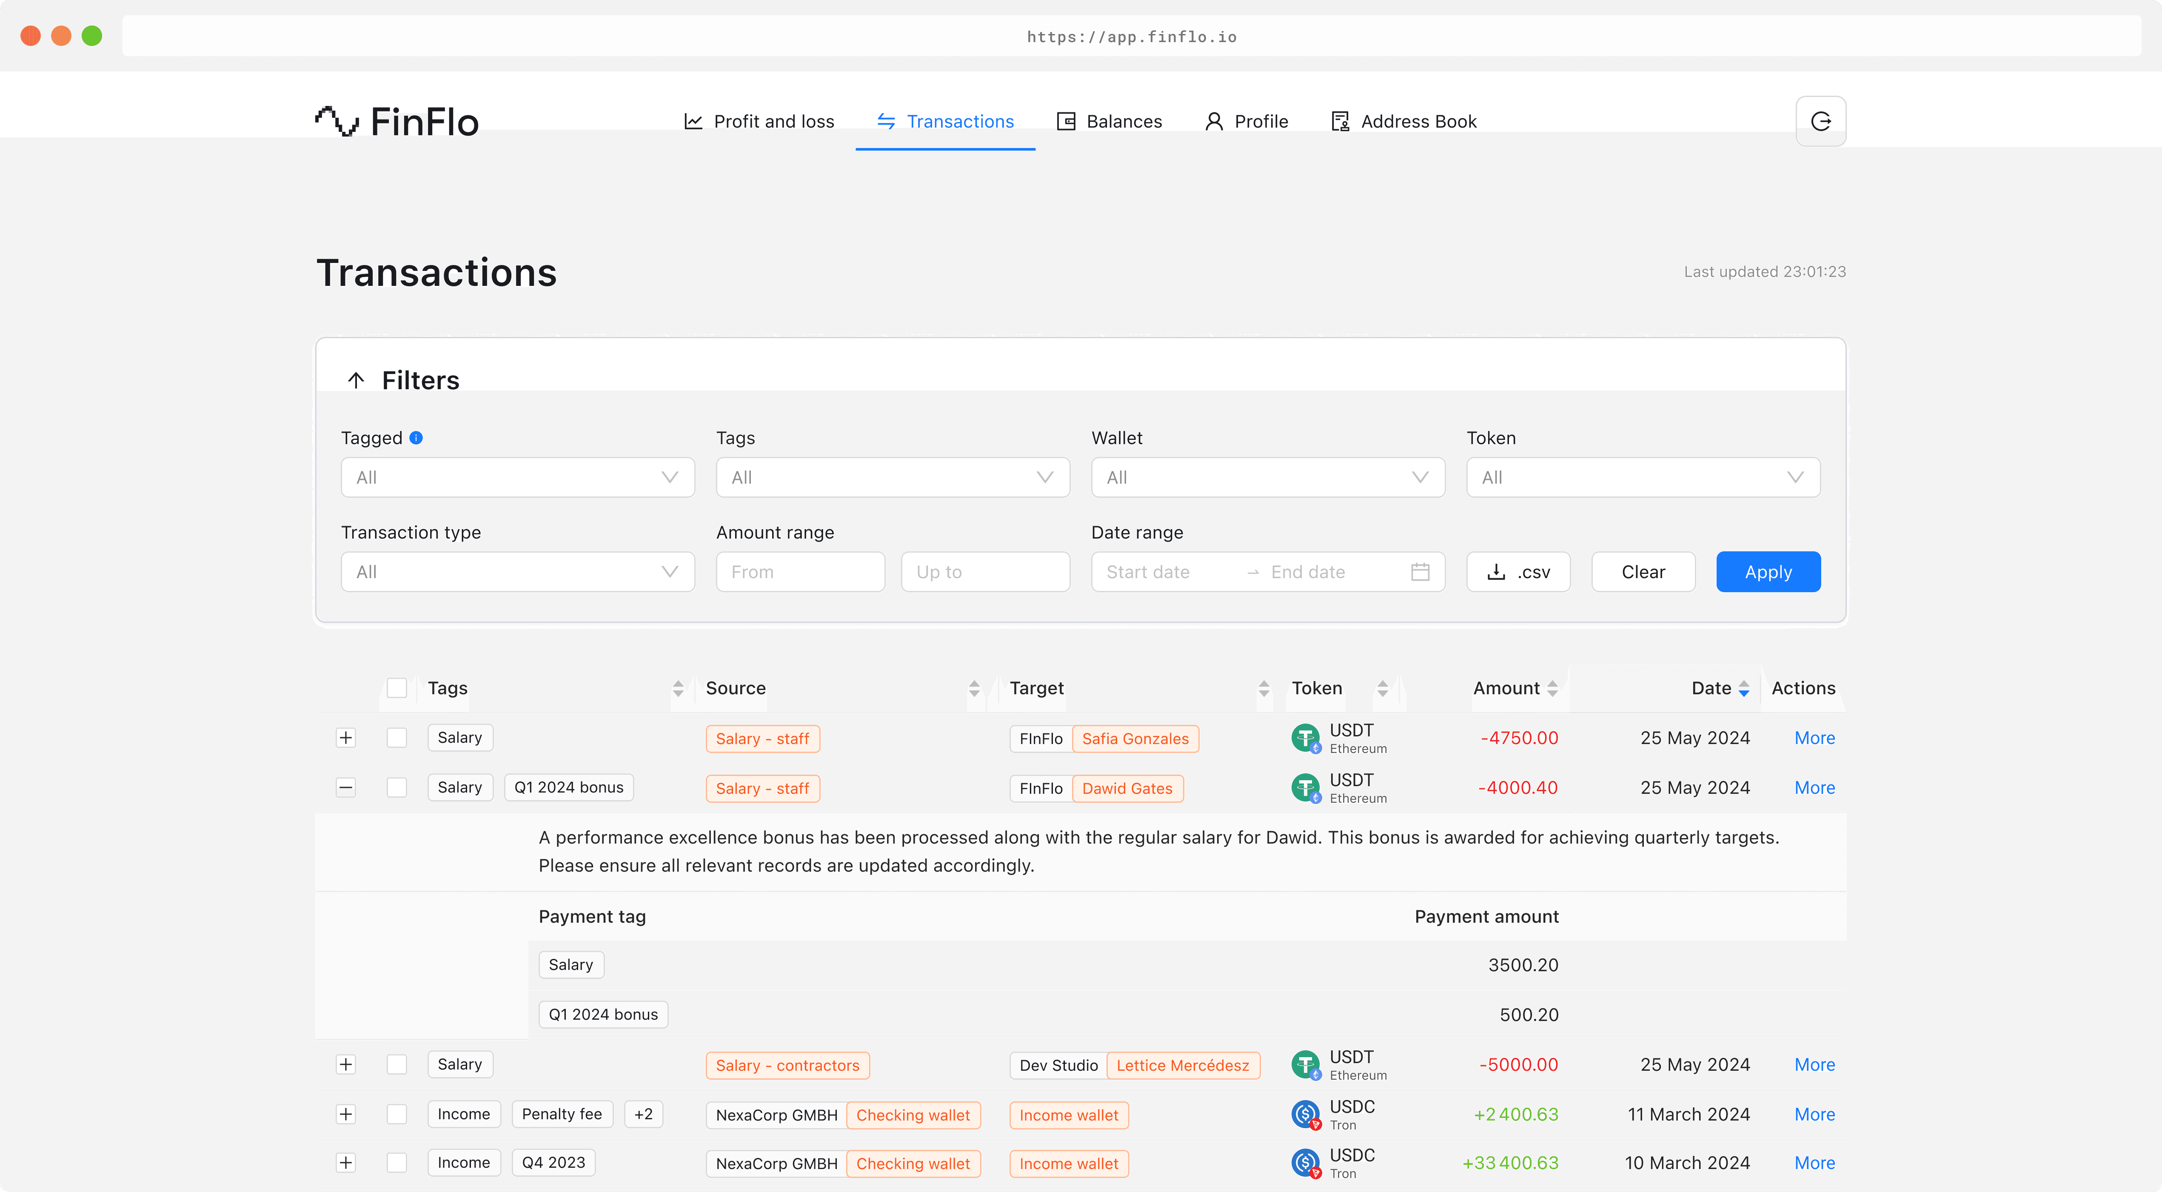Screen dimensions: 2162x1192
Task: Collapse the Filters panel arrow
Action: (x=356, y=380)
